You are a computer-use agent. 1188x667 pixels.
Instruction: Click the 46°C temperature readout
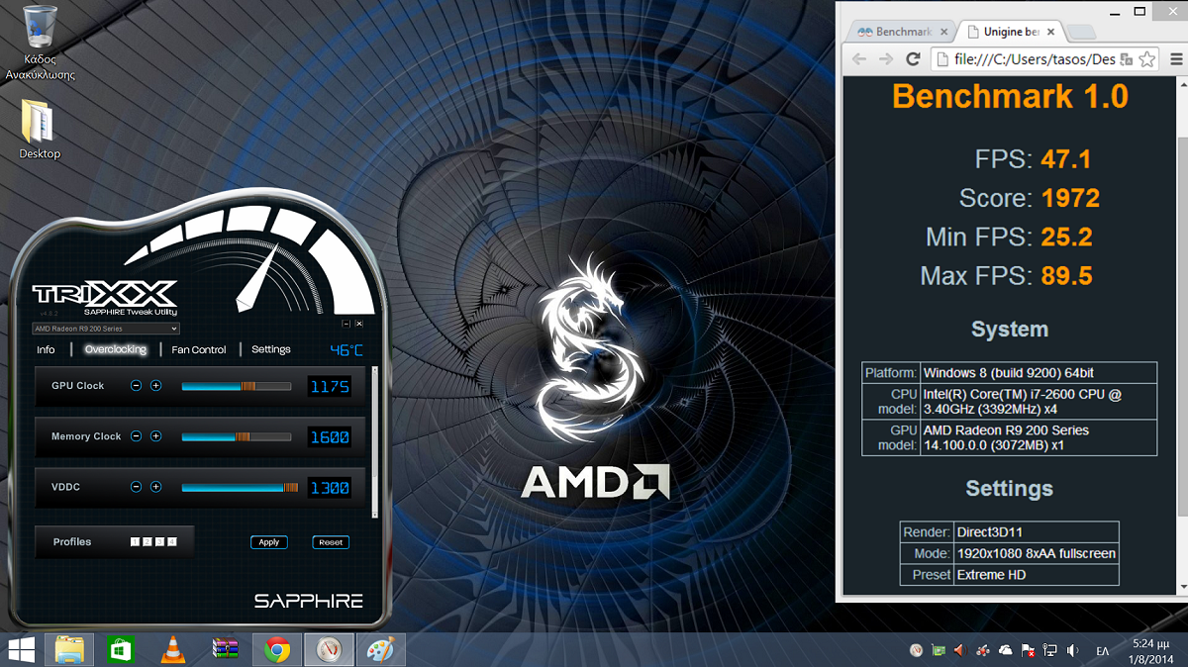(346, 350)
